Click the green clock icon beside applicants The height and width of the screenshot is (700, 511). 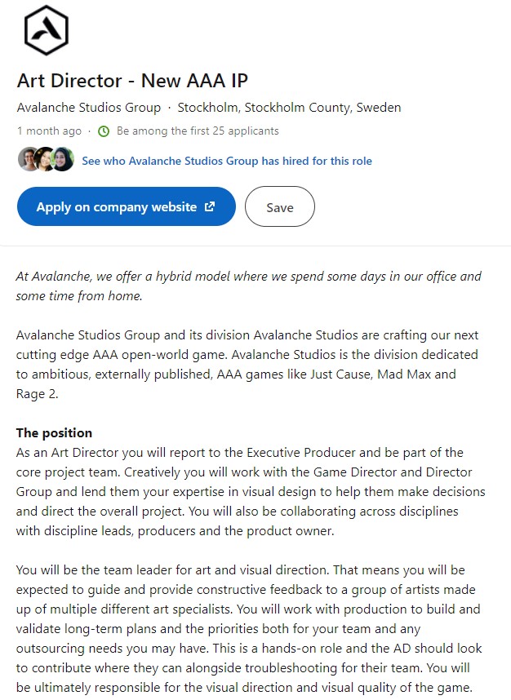[104, 131]
